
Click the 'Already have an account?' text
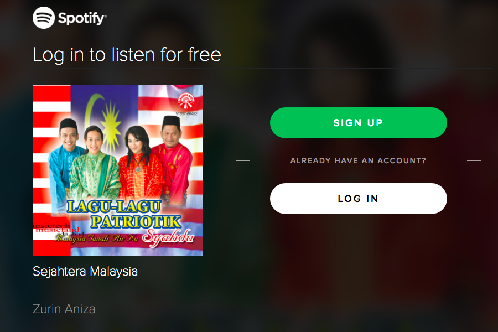[358, 161]
